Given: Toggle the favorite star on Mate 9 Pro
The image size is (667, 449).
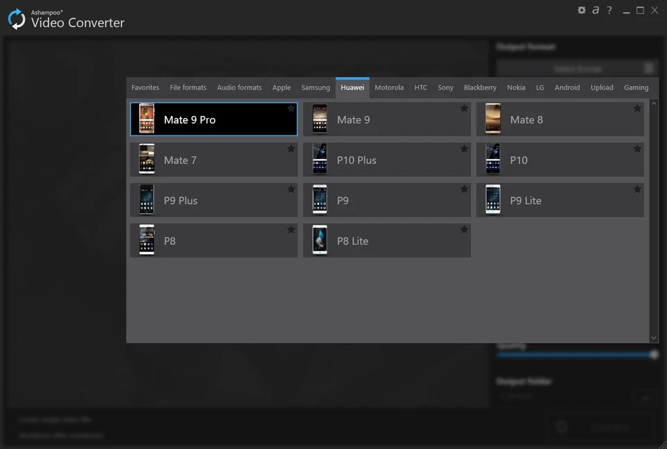Looking at the screenshot, I should [x=290, y=108].
